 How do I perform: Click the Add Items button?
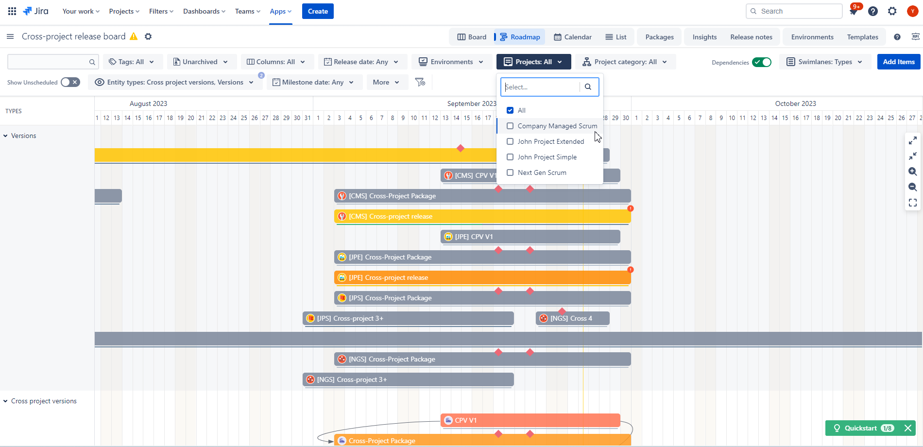click(898, 62)
